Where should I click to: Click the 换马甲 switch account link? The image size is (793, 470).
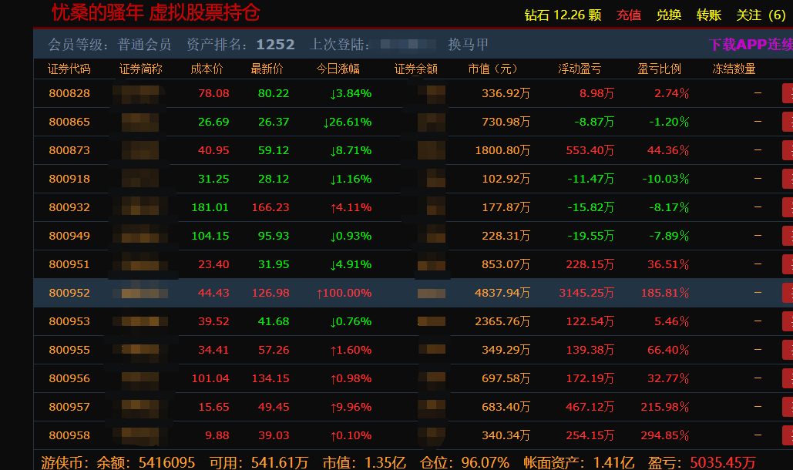pyautogui.click(x=468, y=45)
